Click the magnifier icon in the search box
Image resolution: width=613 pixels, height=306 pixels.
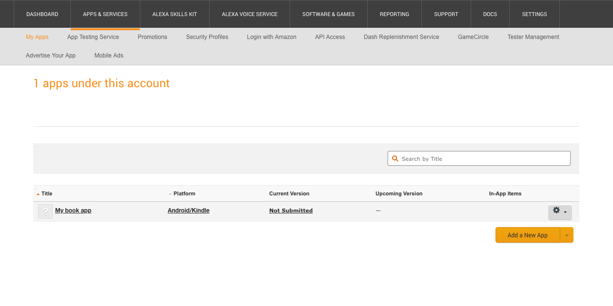395,158
